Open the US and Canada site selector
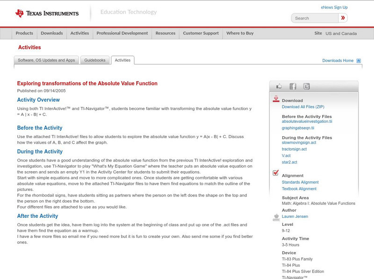 (x=341, y=34)
